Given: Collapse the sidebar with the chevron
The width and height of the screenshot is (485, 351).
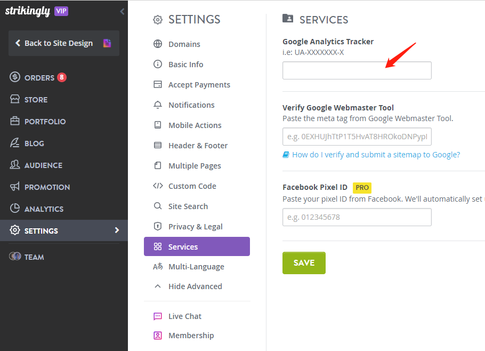Looking at the screenshot, I should [122, 11].
